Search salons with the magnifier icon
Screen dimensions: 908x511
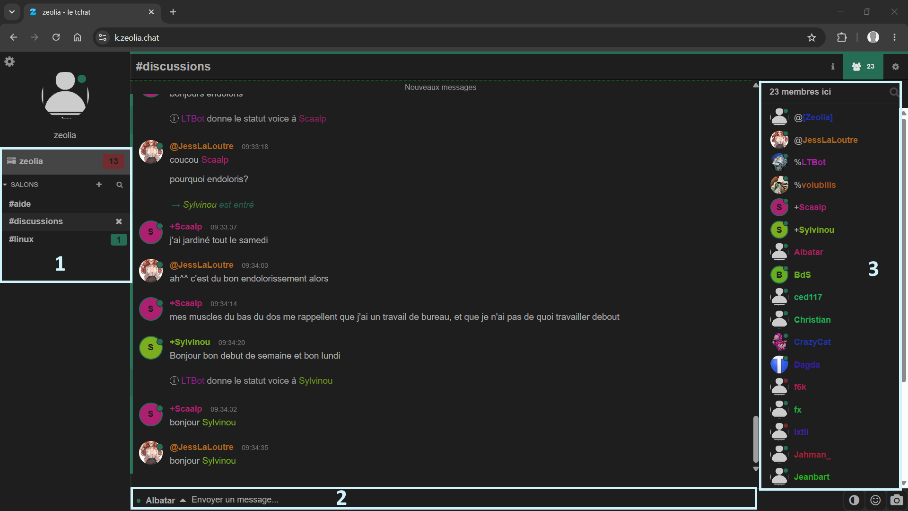point(120,185)
